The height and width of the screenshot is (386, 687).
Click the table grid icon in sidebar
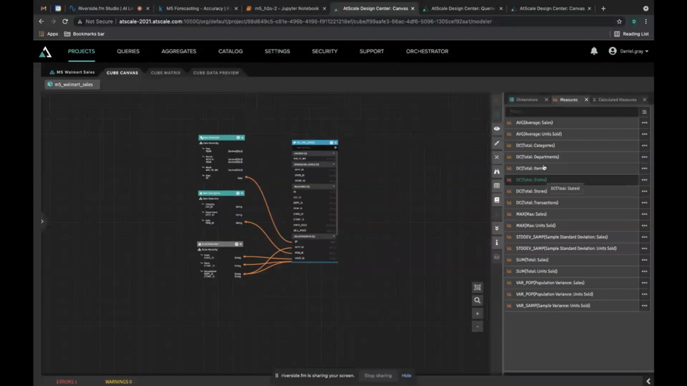[x=497, y=186]
